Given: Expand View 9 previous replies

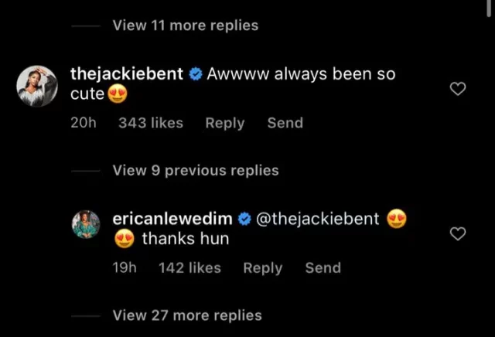Looking at the screenshot, I should [195, 170].
